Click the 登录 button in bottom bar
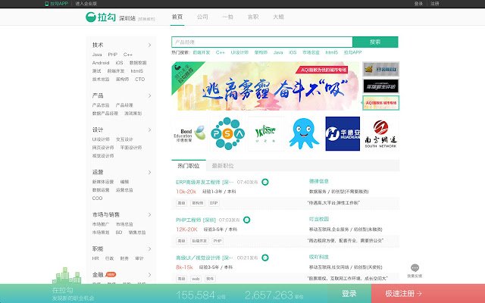The image size is (485, 303). click(x=349, y=293)
